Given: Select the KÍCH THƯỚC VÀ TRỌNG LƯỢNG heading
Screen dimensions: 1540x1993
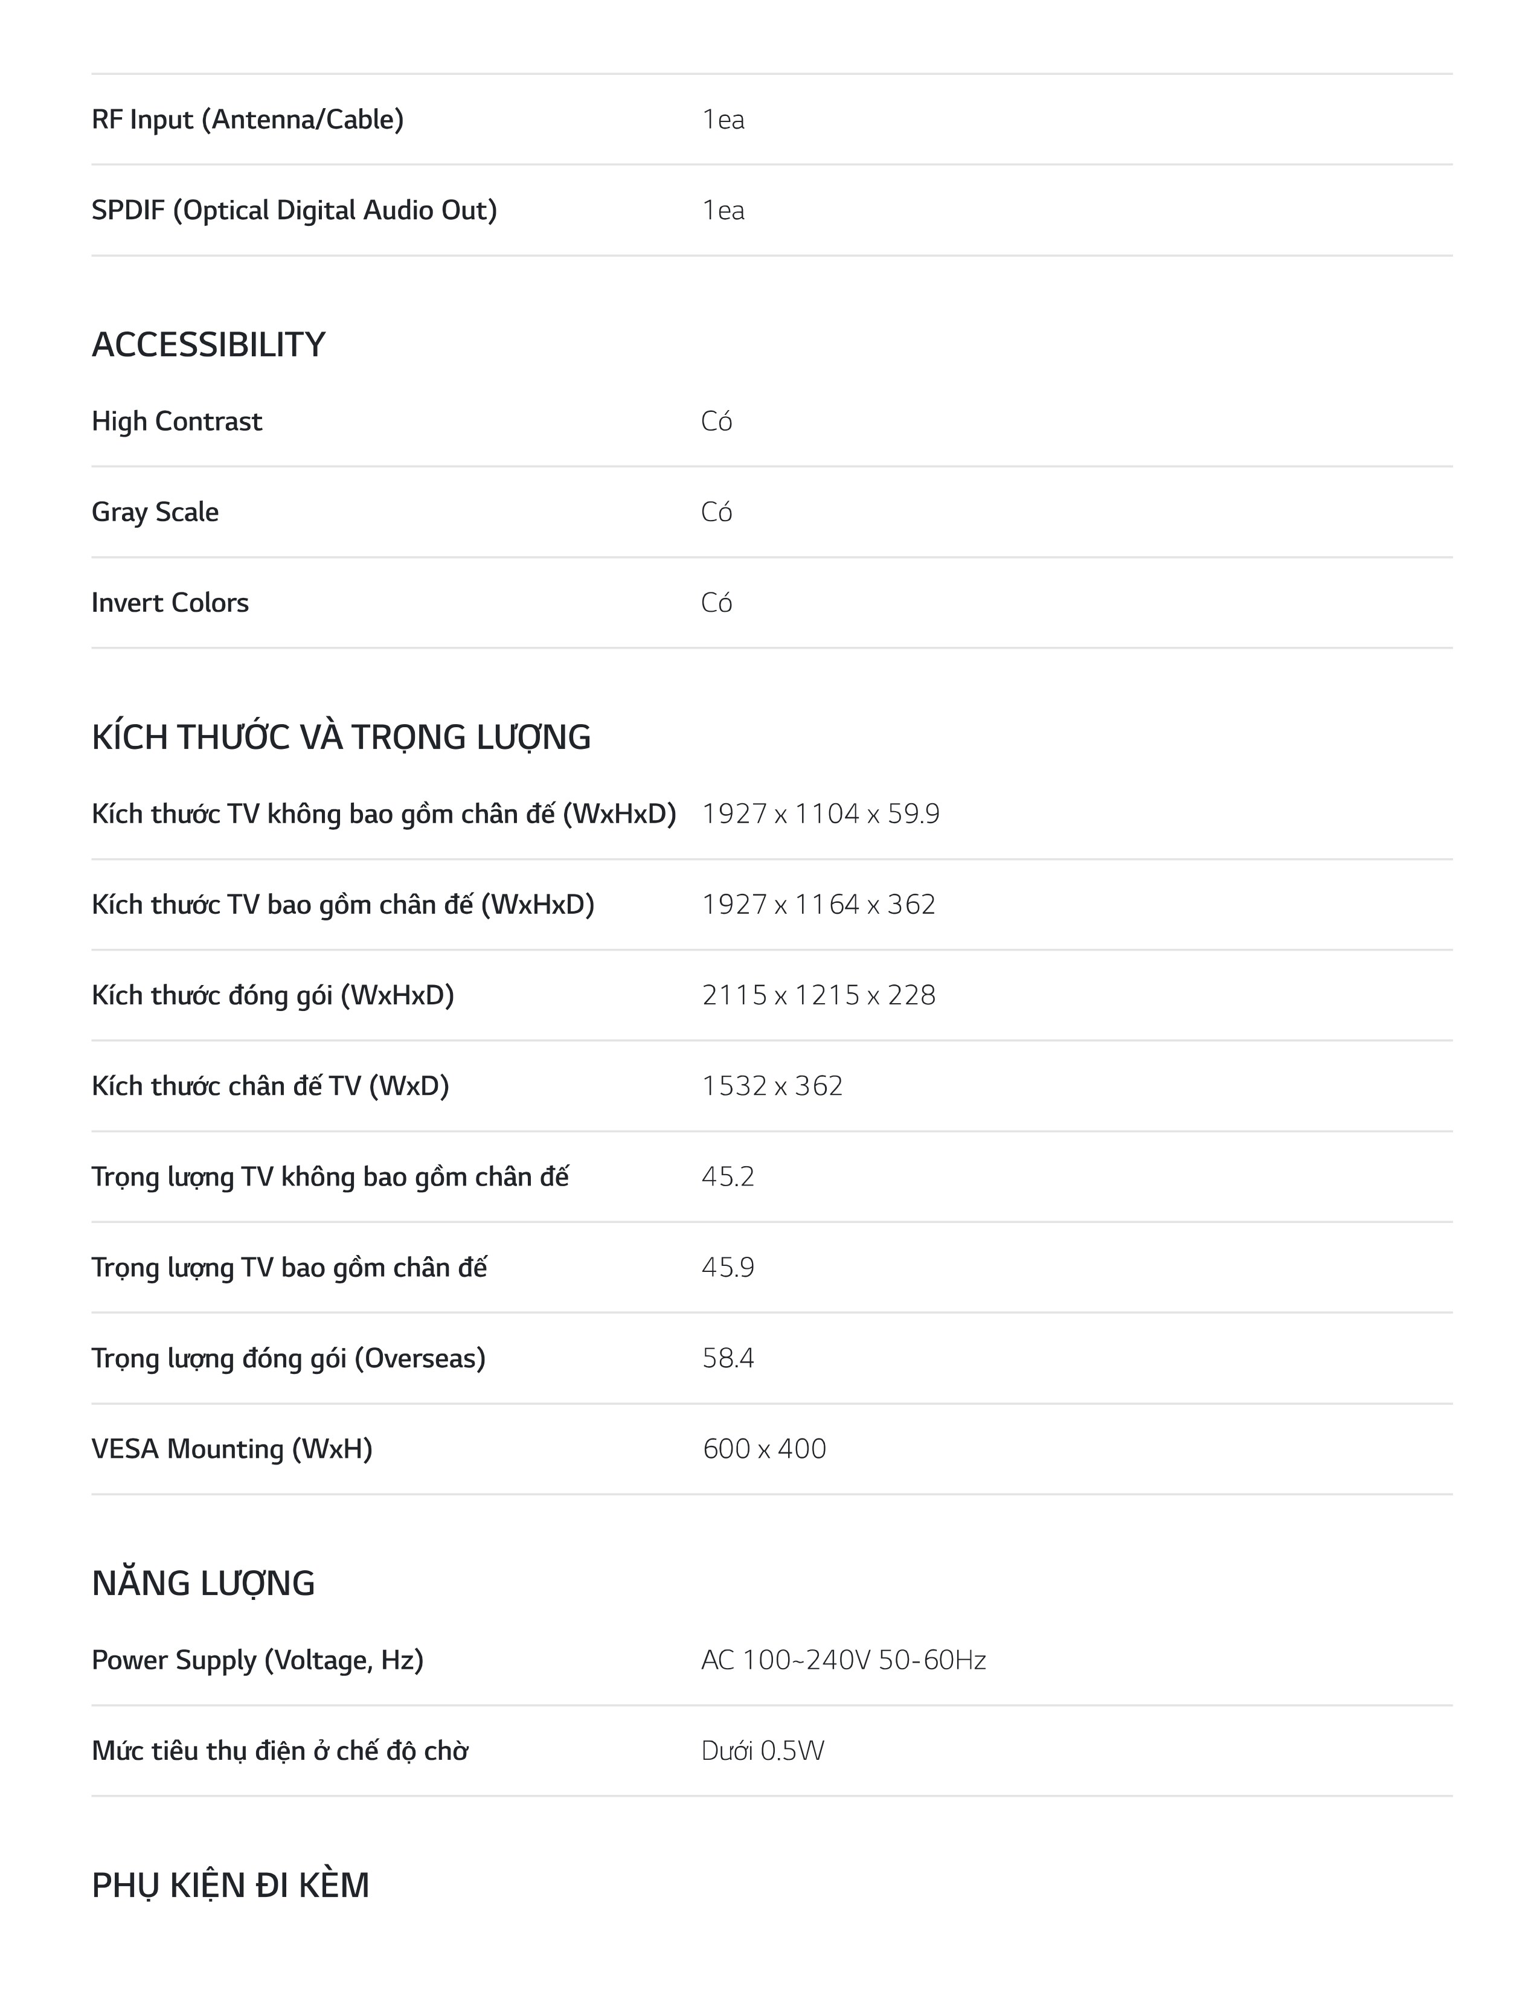Looking at the screenshot, I should coord(341,737).
